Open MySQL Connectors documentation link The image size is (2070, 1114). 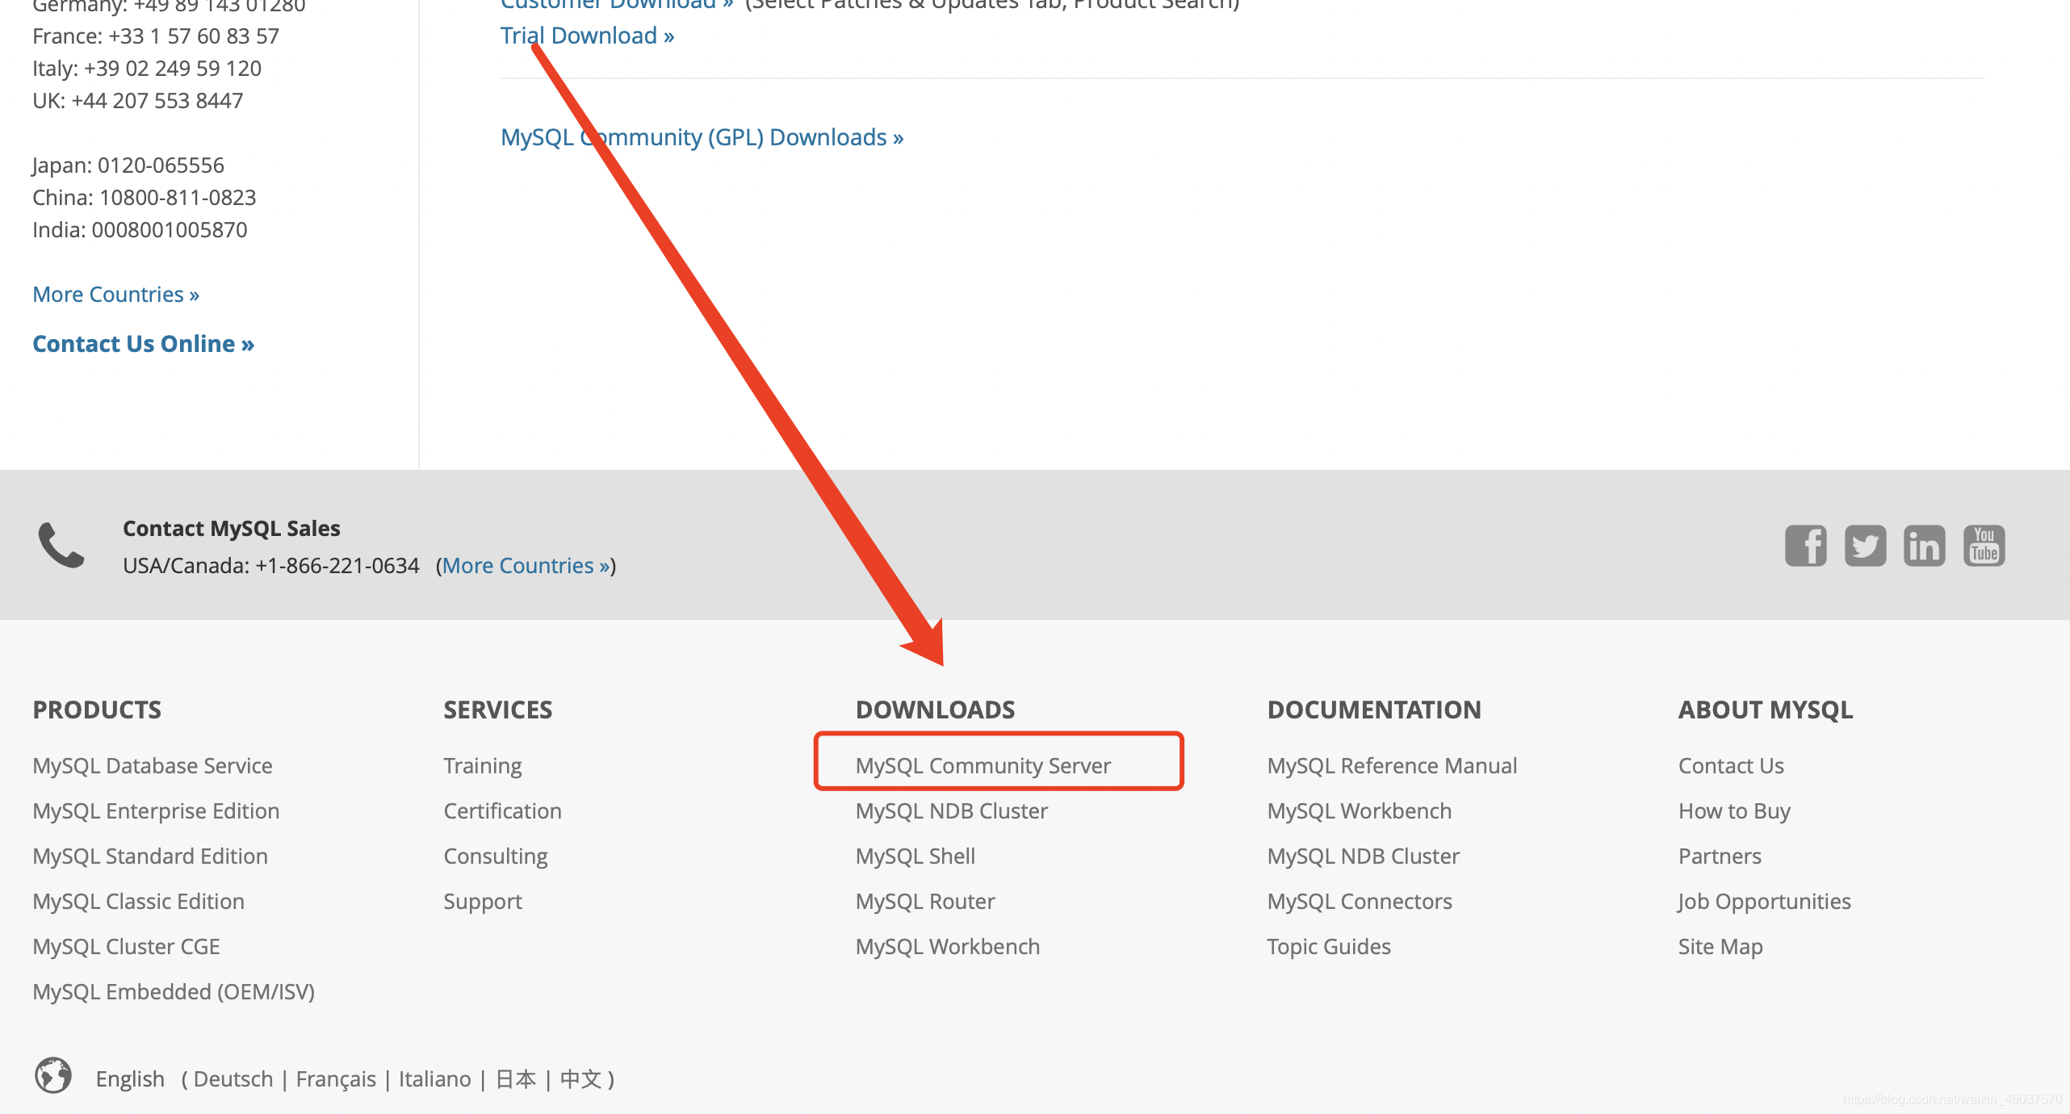[1359, 901]
